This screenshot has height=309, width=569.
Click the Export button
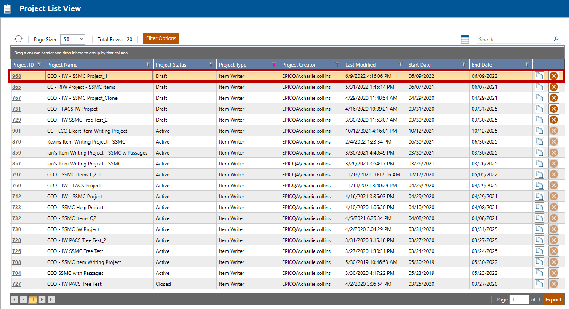(x=553, y=300)
